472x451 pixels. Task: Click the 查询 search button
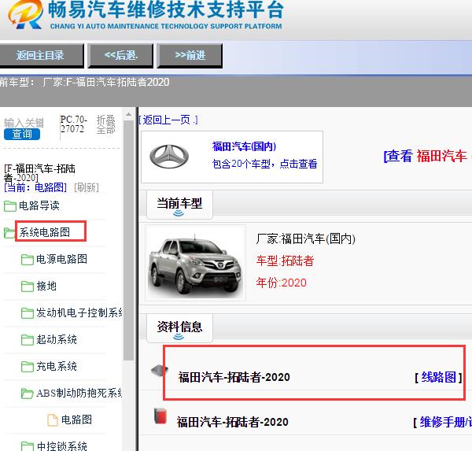[22, 134]
